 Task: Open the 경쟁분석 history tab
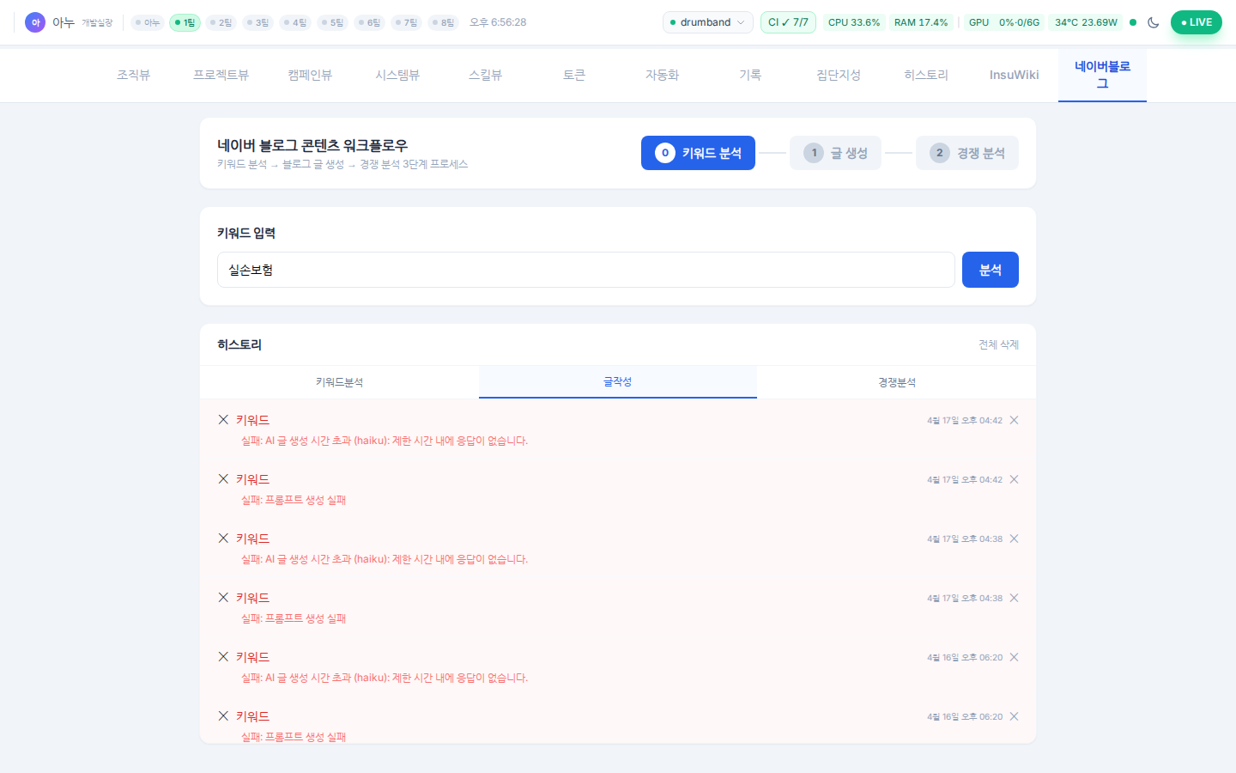(896, 382)
